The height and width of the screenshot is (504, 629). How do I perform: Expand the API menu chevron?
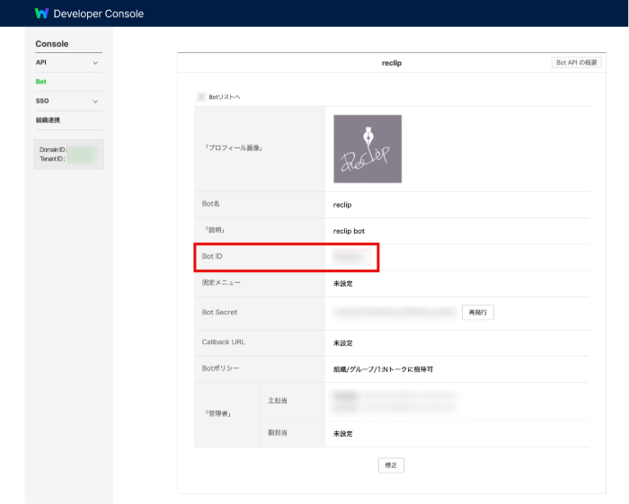[95, 63]
